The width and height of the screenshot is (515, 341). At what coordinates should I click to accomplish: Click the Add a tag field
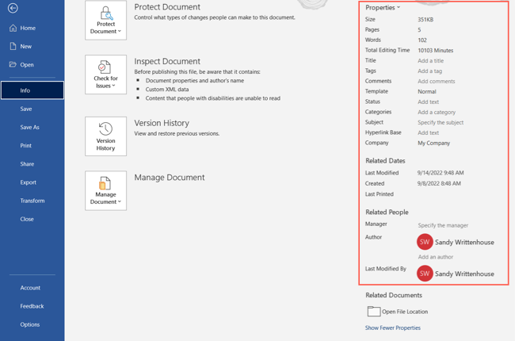pos(429,71)
